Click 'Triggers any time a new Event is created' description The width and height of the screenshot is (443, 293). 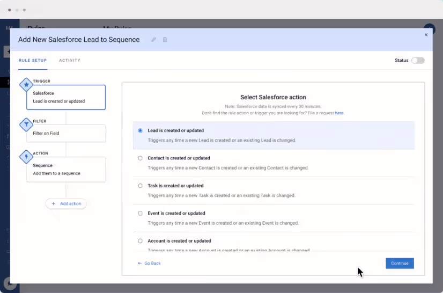coord(223,223)
